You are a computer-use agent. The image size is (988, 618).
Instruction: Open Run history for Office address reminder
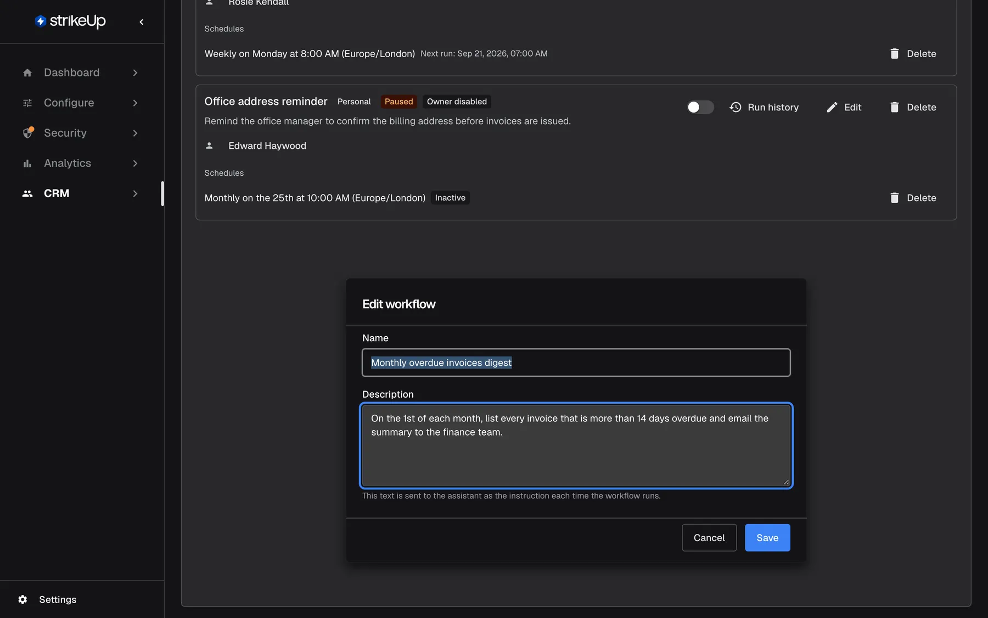[x=764, y=107]
